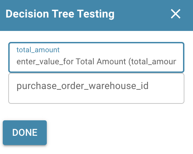193x154 pixels.
Task: Click the blue dialog header bar
Action: click(96, 15)
